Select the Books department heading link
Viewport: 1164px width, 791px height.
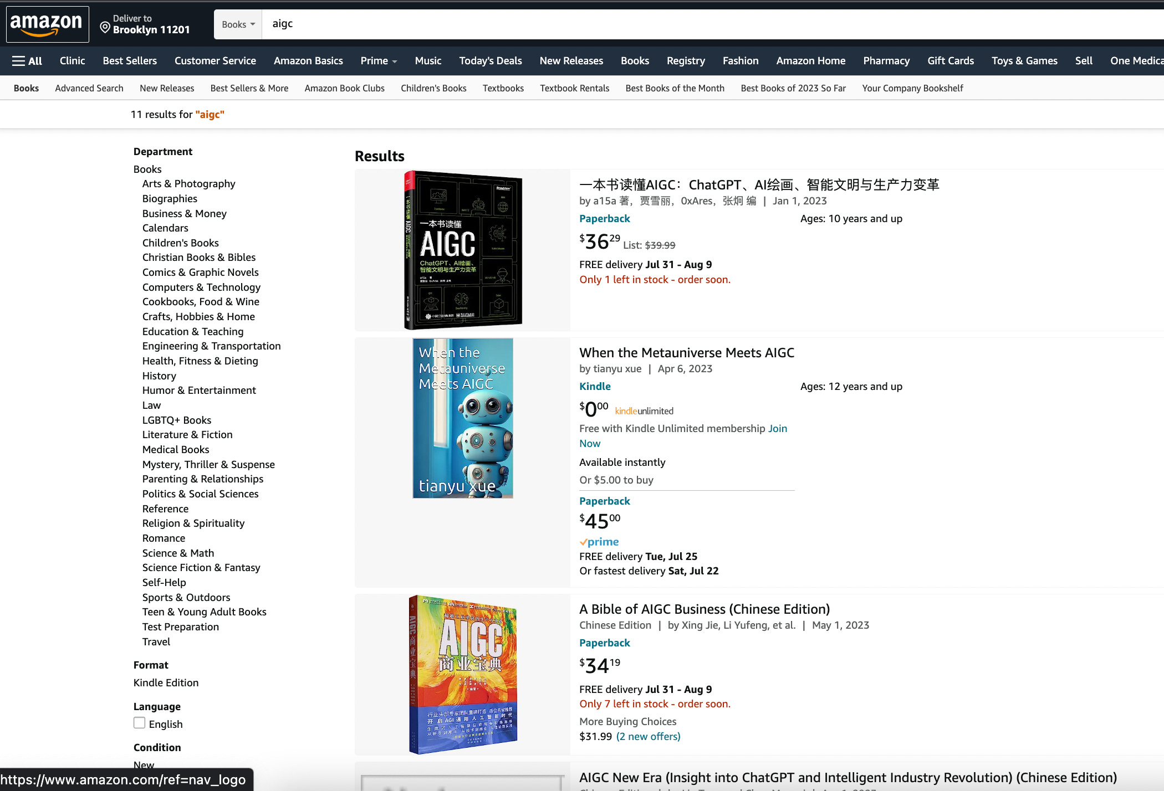coord(147,169)
